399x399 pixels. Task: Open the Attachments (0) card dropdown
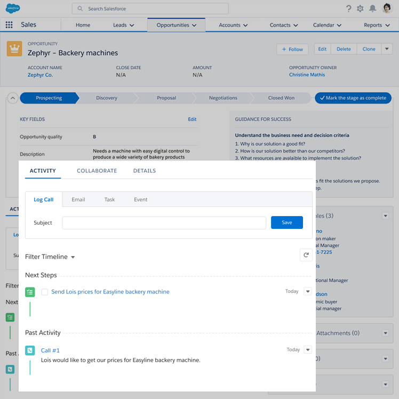tap(386, 333)
